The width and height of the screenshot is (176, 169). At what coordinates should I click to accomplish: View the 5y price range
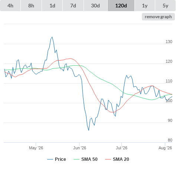click(x=165, y=6)
